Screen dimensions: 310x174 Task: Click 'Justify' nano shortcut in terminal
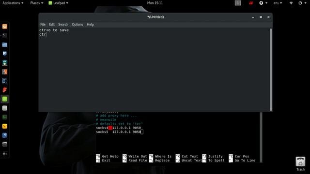(213, 156)
